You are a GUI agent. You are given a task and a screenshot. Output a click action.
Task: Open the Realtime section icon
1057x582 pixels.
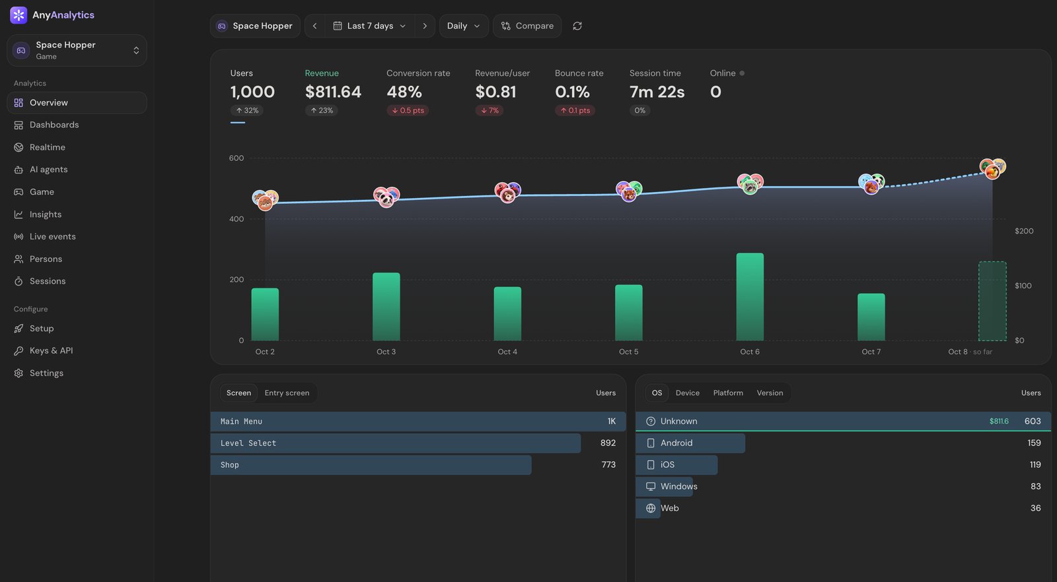(18, 147)
